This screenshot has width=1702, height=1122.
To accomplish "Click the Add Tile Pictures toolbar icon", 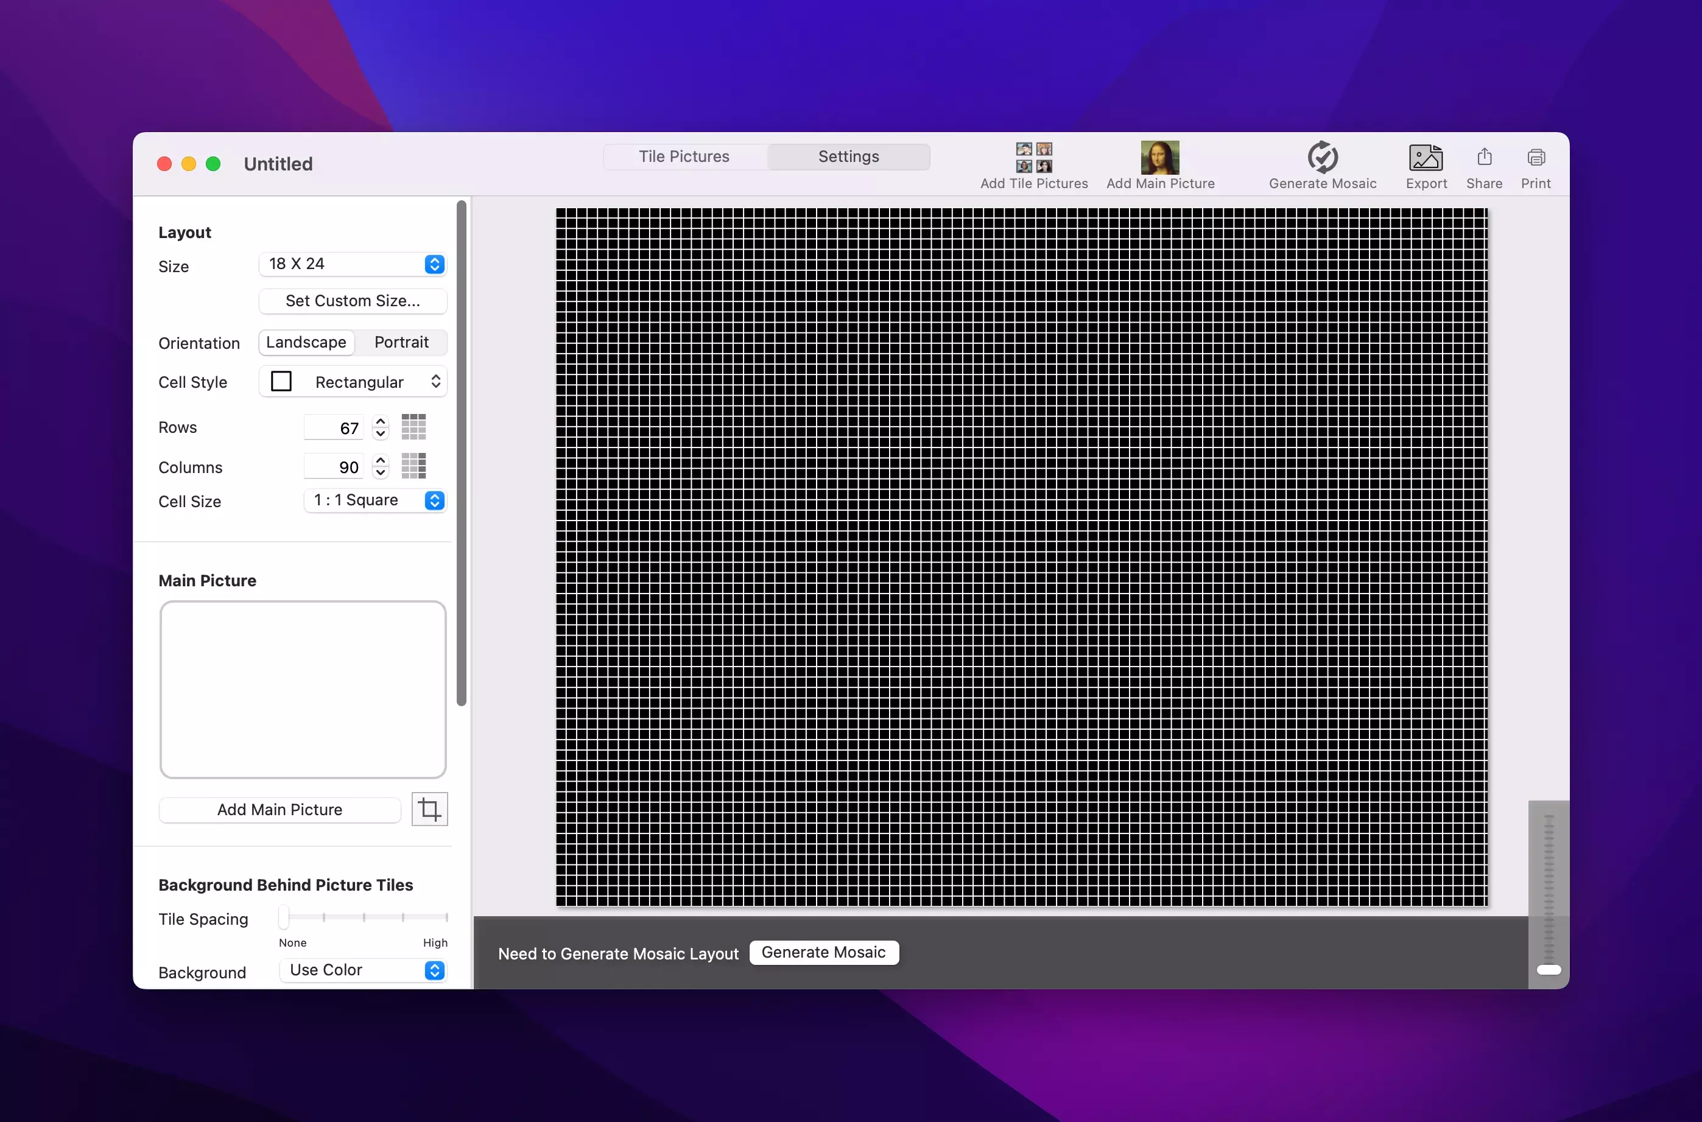I will point(1033,158).
